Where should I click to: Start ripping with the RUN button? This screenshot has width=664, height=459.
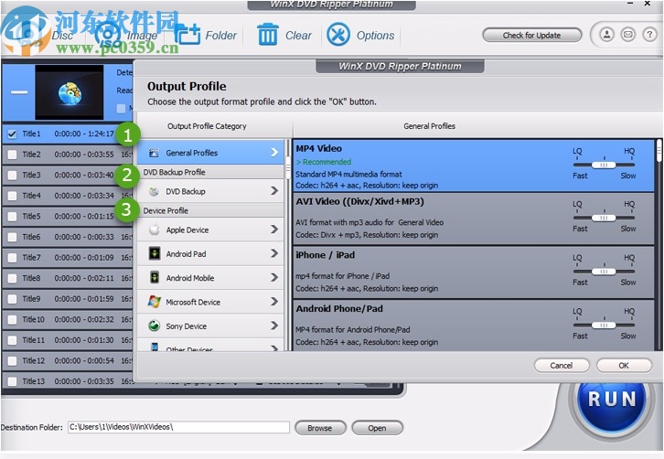click(x=612, y=400)
